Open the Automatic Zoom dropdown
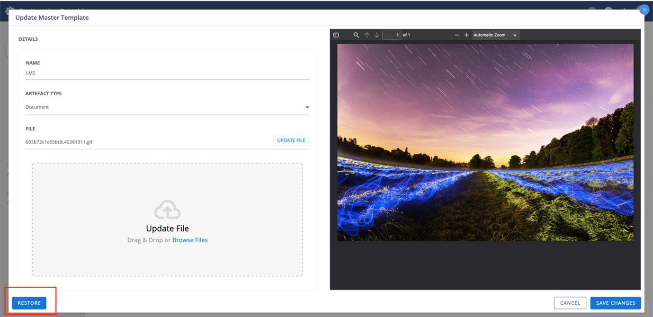Viewport: 653px width, 317px height. click(495, 35)
